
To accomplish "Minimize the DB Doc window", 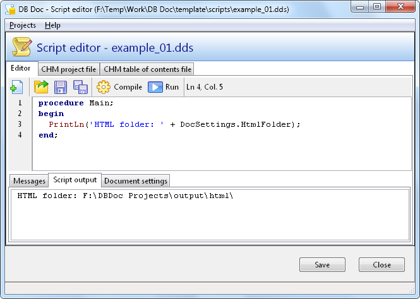I will point(360,6).
